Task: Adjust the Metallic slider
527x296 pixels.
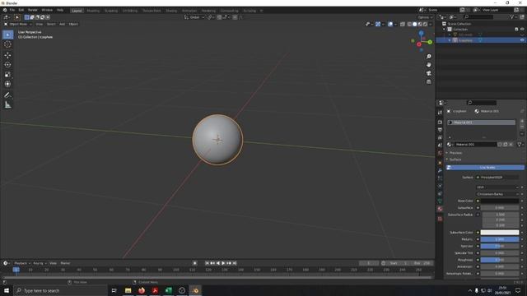Action: click(500, 239)
